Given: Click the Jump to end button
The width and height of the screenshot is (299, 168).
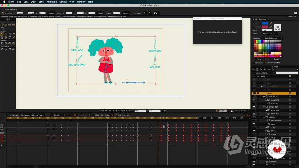Looking at the screenshot, I should (125, 111).
